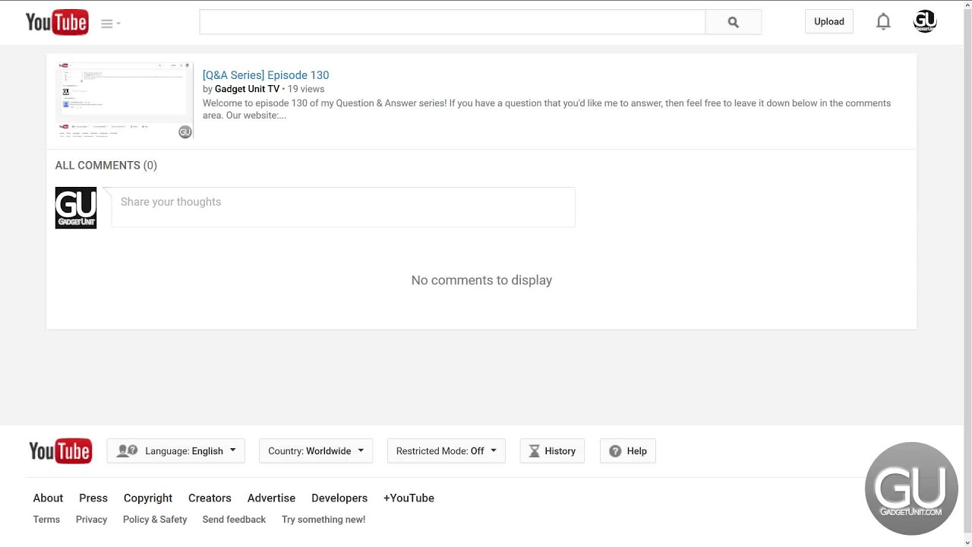Open the +YouTube footer link
972x547 pixels.
point(409,498)
